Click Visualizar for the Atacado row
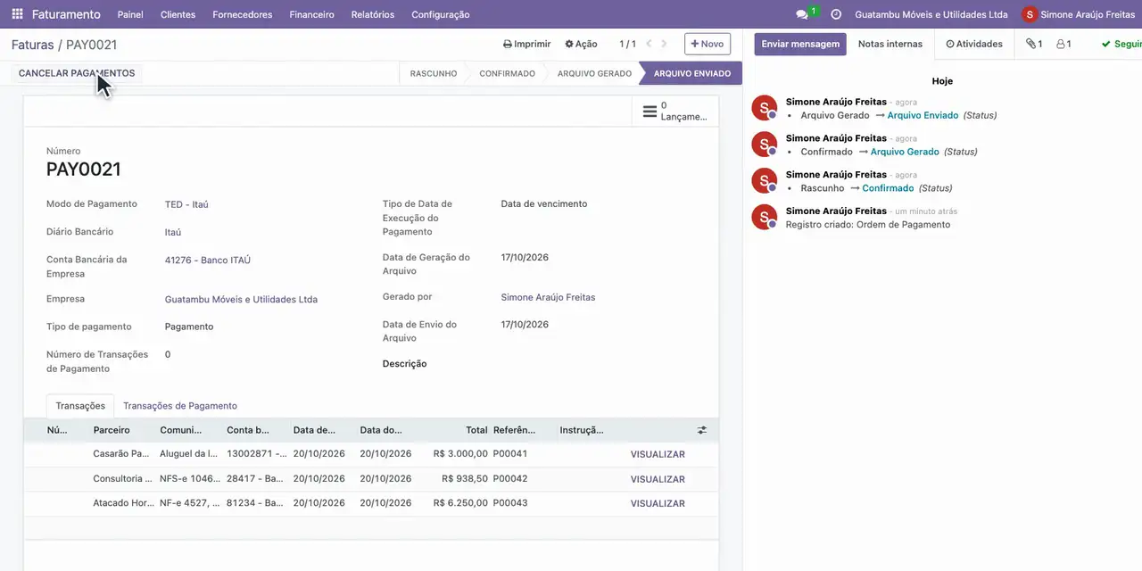1142x571 pixels. point(658,503)
